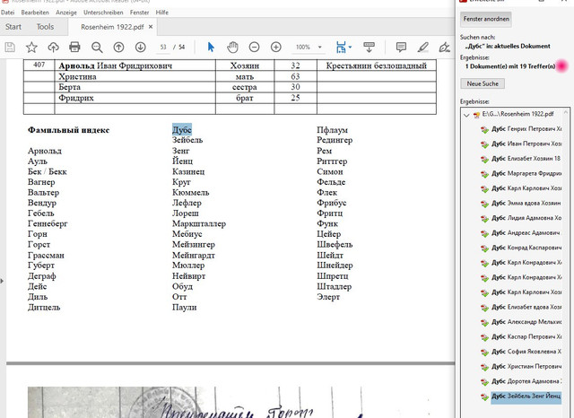The height and width of the screenshot is (418, 574).
Task: Switch to the Tools tab
Action: click(45, 27)
